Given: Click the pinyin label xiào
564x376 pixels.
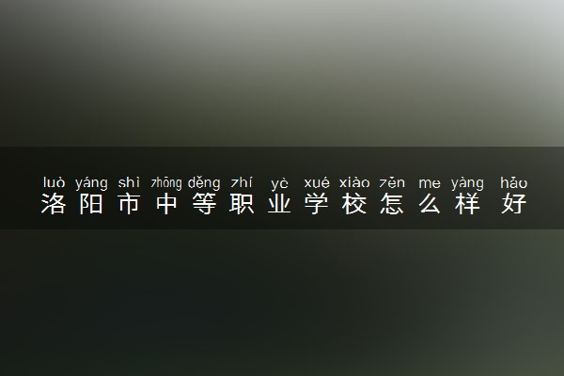Looking at the screenshot, I should pos(354,182).
